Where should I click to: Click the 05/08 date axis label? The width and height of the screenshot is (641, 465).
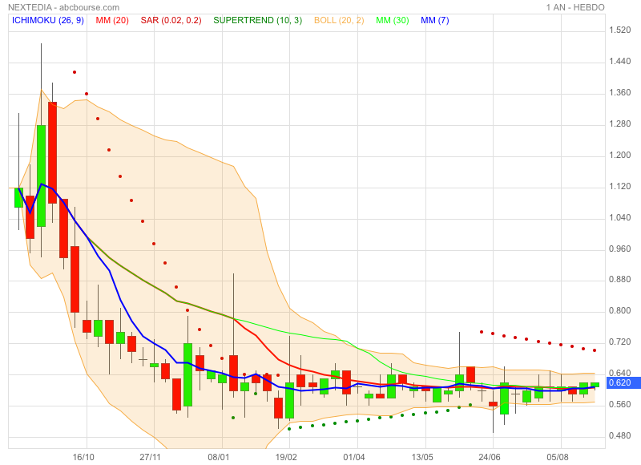558,457
